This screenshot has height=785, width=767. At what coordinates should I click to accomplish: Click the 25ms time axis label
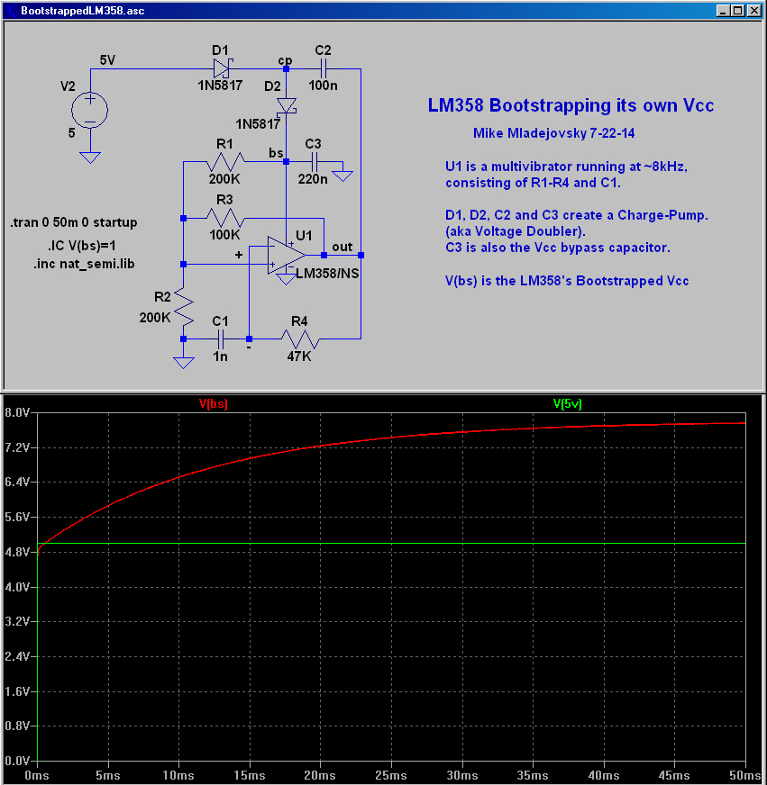click(x=391, y=775)
